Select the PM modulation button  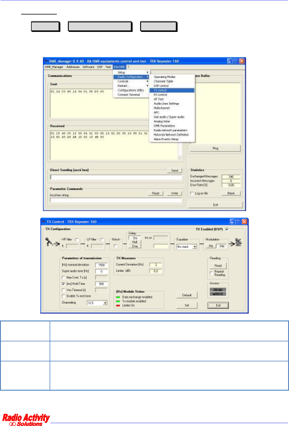tap(222, 246)
